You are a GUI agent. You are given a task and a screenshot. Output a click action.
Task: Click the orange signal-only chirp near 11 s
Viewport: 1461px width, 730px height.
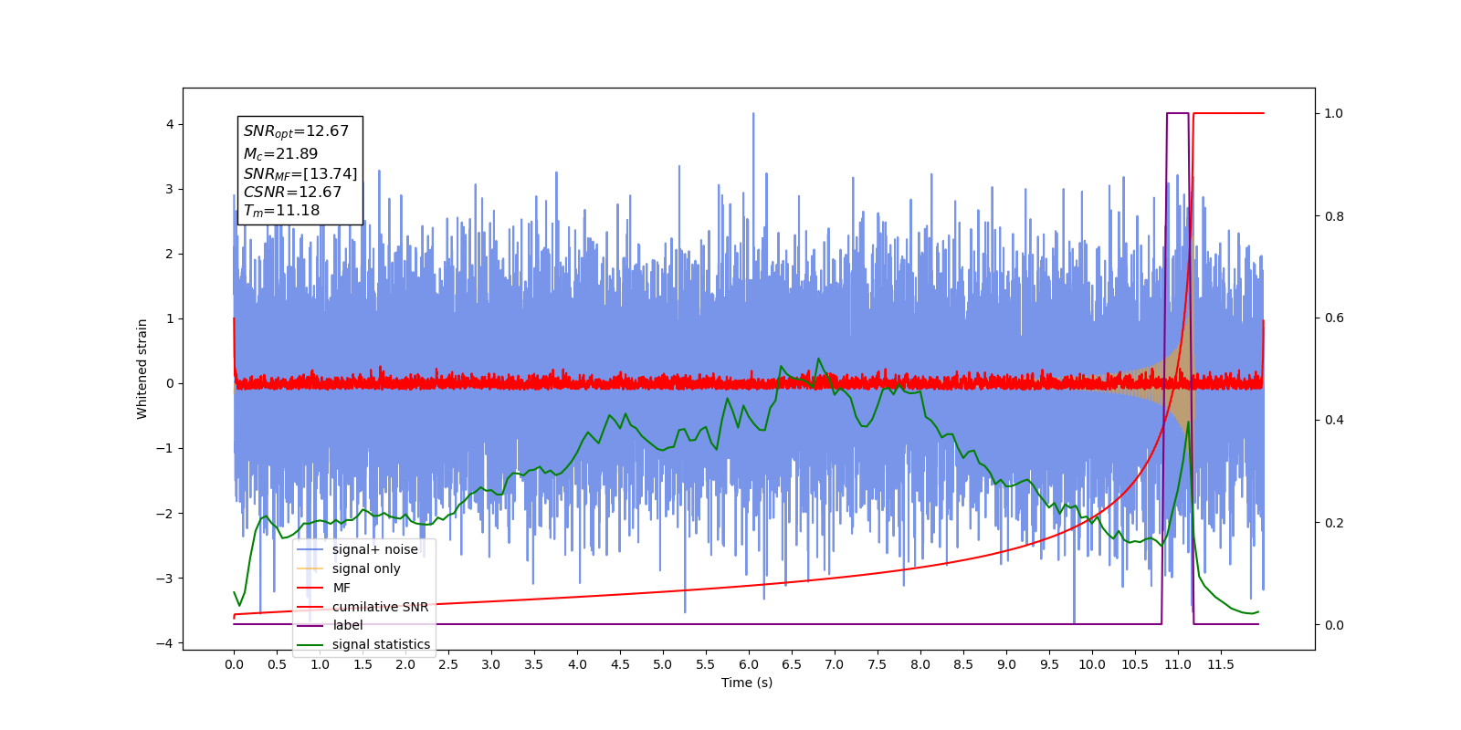point(1180,383)
